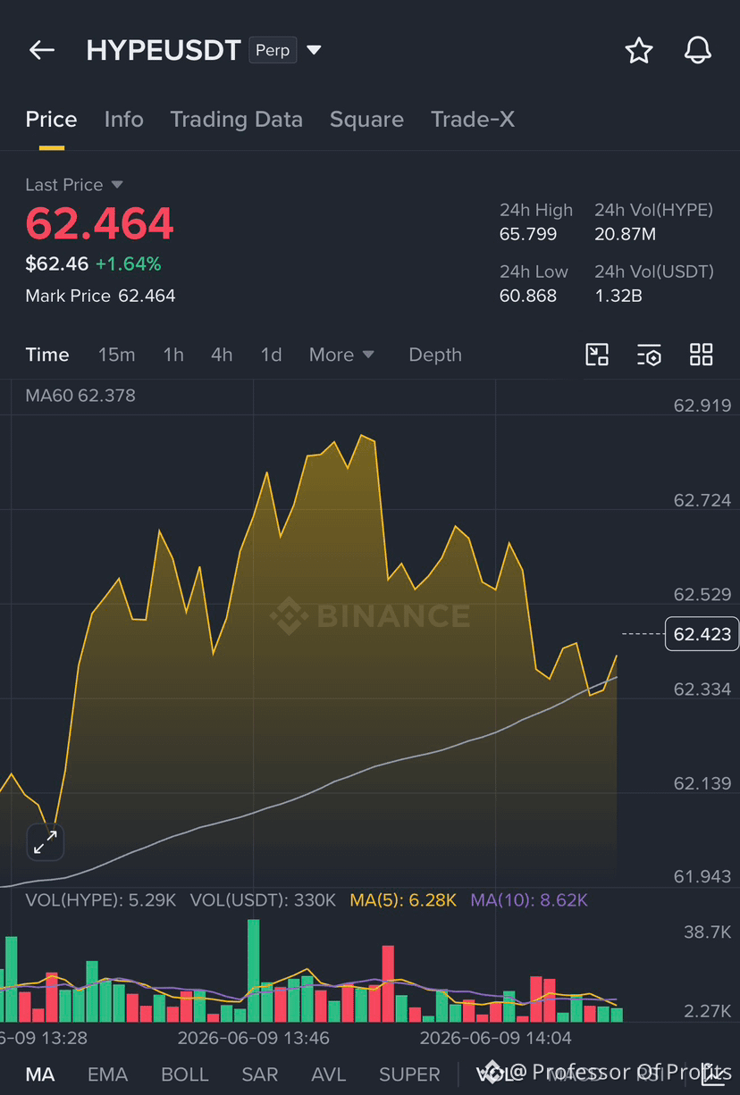Tap the 24h High value 65.799

pos(528,234)
